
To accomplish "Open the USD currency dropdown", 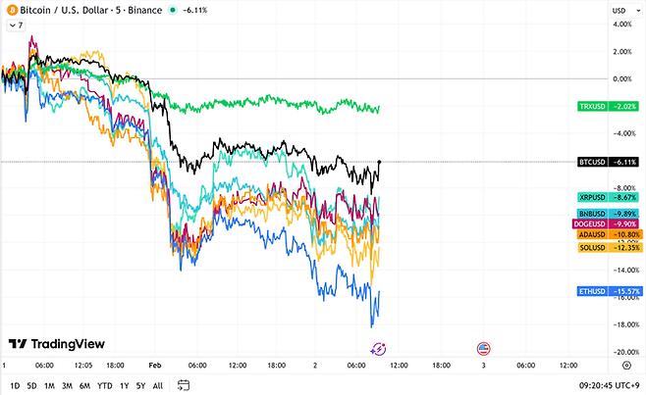I will (x=619, y=10).
